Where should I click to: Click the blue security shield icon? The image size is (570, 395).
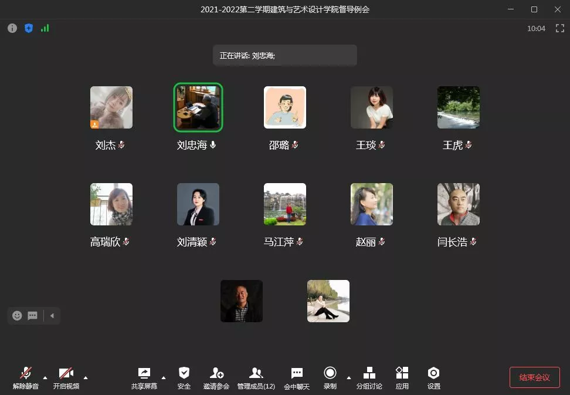[x=29, y=28]
